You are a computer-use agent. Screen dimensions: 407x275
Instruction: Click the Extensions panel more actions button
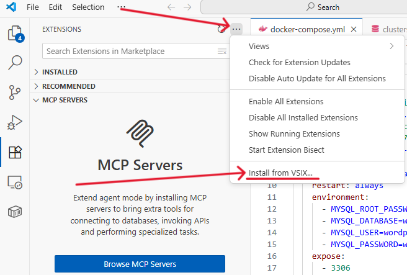(x=236, y=29)
